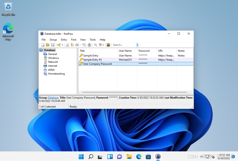This screenshot has width=238, height=161.
Task: Lock the workspace with the padlock icon
Action: (108, 45)
